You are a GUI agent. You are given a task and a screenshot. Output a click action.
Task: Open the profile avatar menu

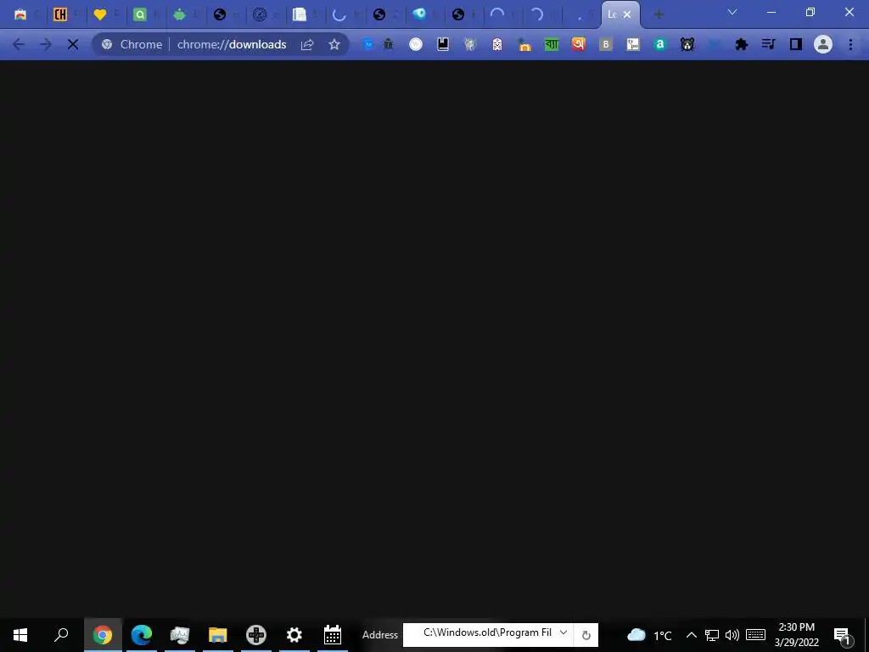(x=823, y=44)
